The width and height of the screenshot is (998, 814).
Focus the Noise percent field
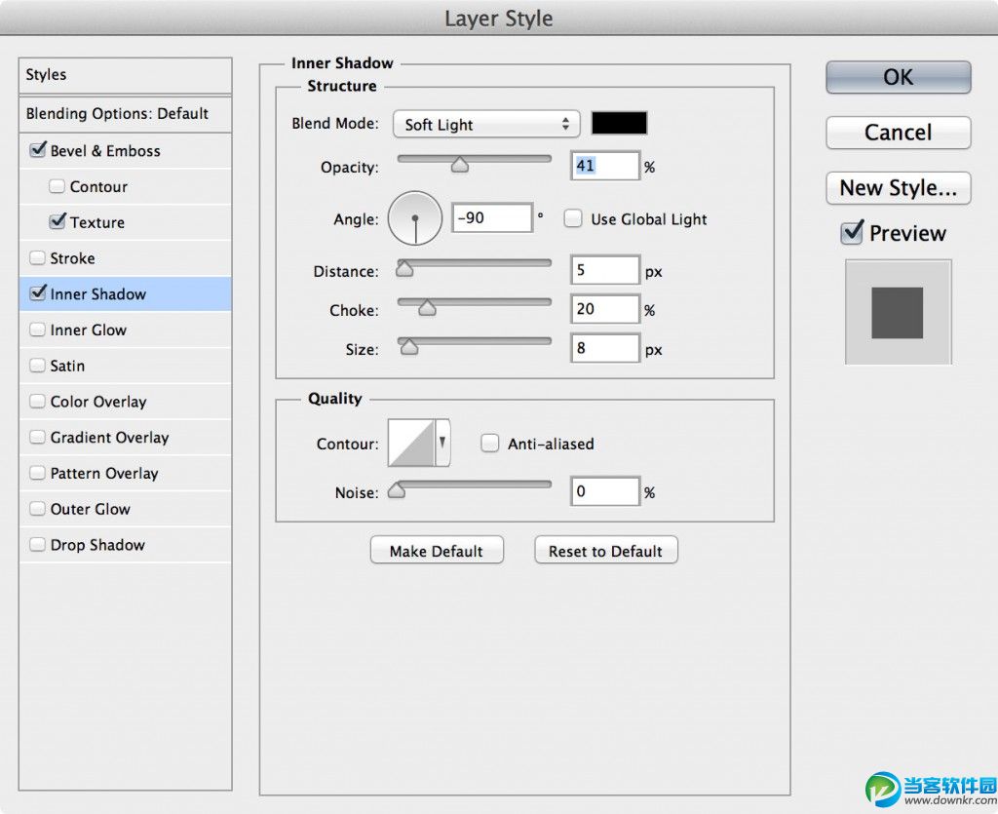click(604, 491)
